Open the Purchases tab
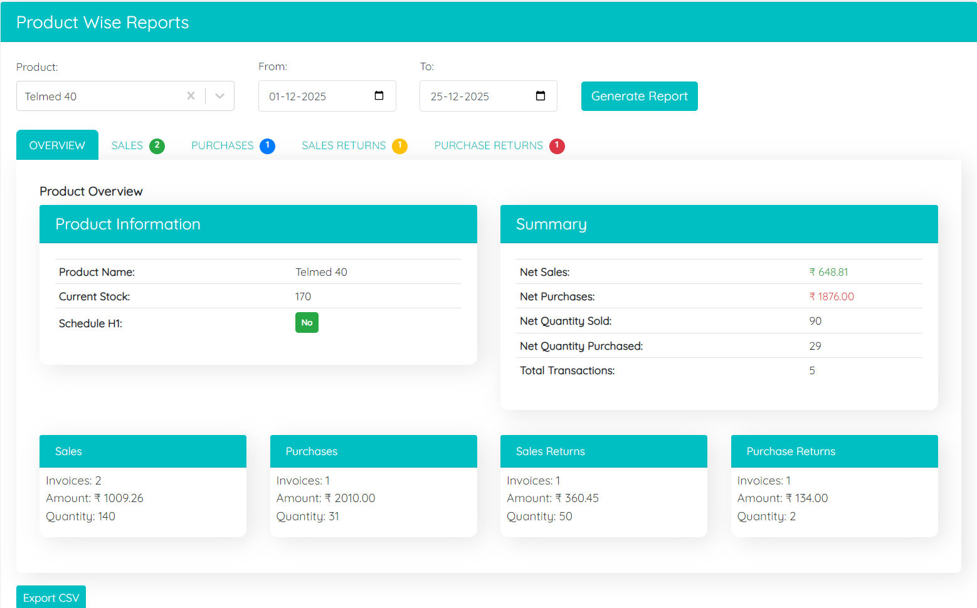Image resolution: width=977 pixels, height=608 pixels. click(222, 145)
